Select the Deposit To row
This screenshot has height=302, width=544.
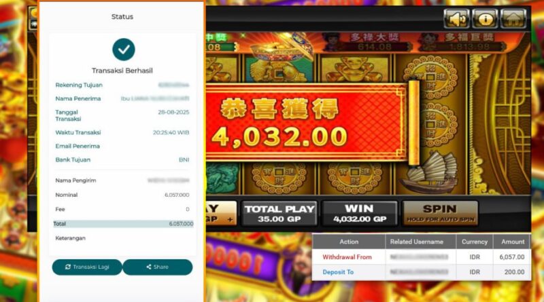[421, 272]
